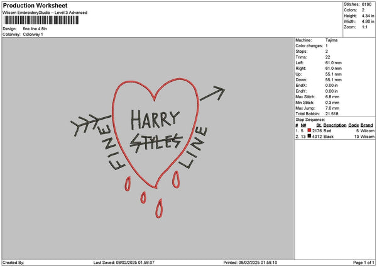
Task: Click the Total Bobbin value 21.51ft
Action: (332, 114)
